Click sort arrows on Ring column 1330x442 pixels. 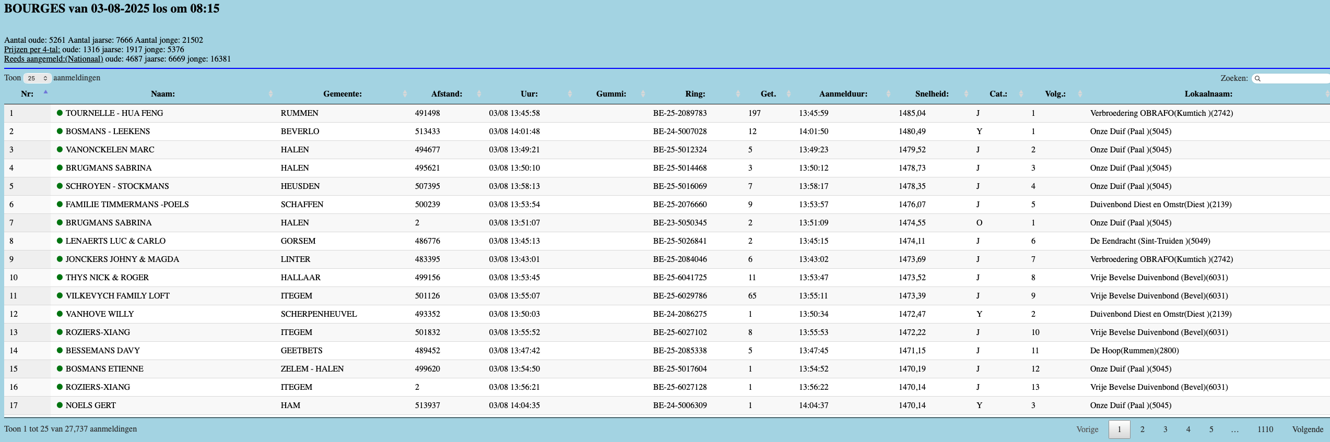click(x=738, y=94)
